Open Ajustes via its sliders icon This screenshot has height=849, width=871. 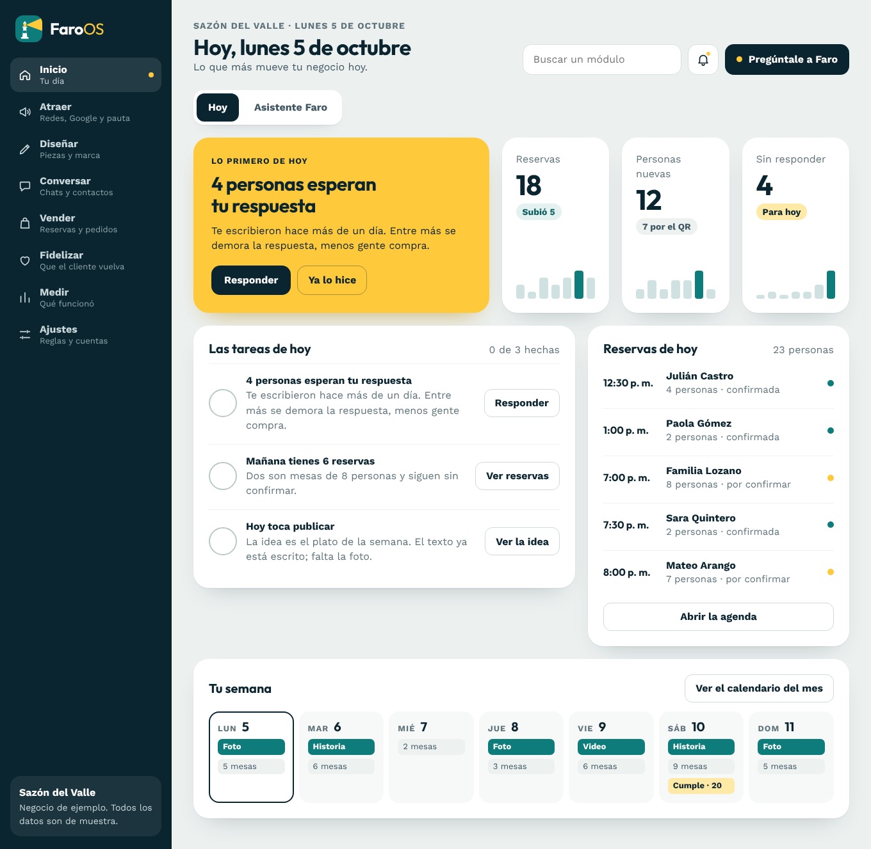point(25,335)
